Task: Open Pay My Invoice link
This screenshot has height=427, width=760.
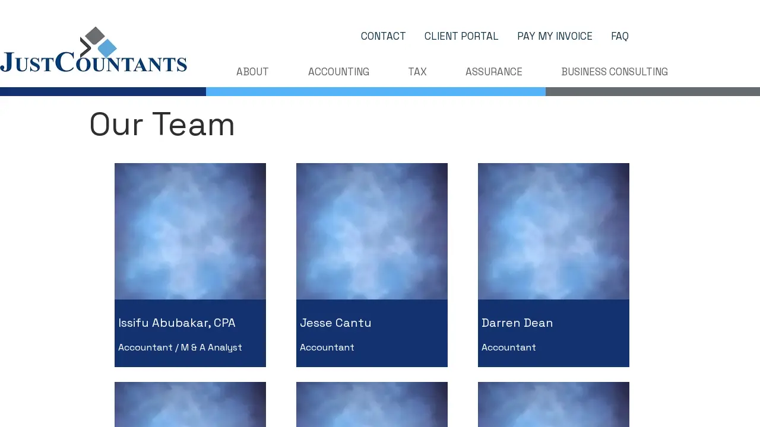Action: (555, 36)
